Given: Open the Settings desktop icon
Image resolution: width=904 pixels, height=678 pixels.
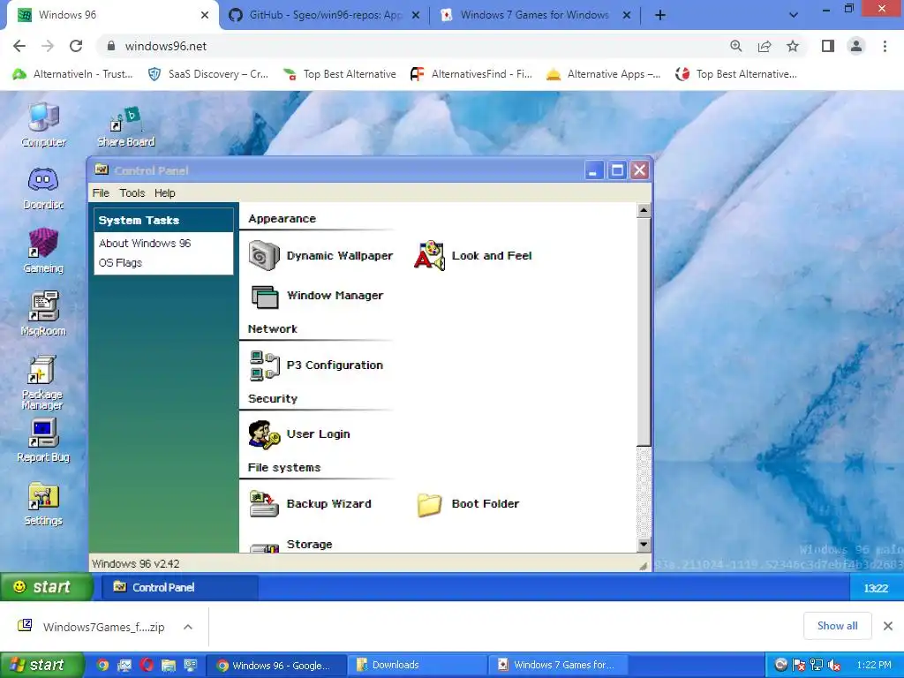Looking at the screenshot, I should pos(43,504).
